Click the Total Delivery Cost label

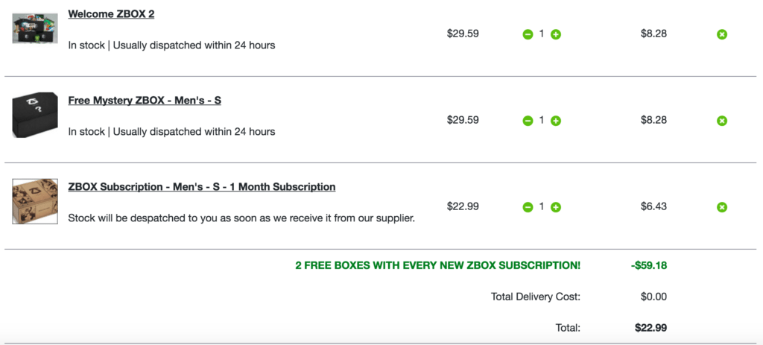point(536,297)
